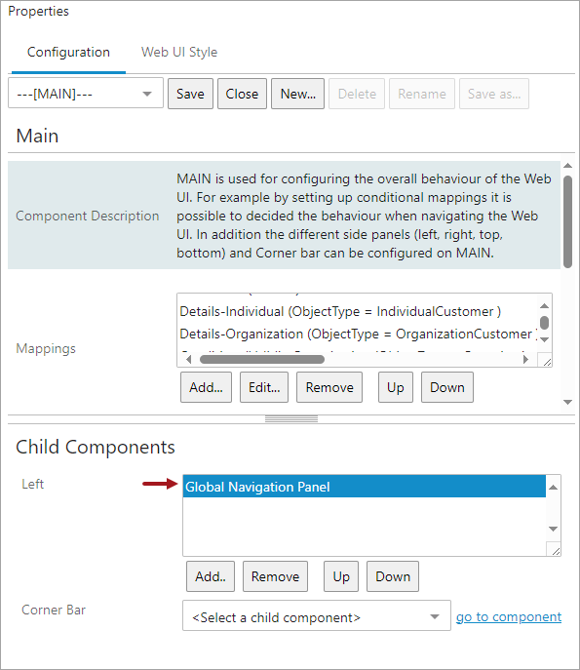Click the Close button in toolbar
This screenshot has height=670, width=580.
242,94
